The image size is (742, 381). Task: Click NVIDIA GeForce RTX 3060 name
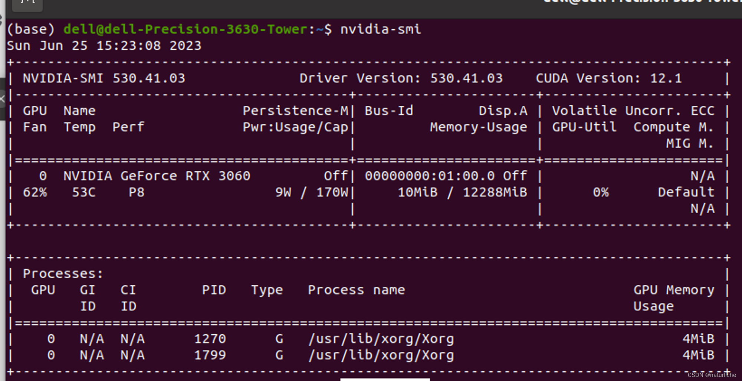tap(157, 176)
